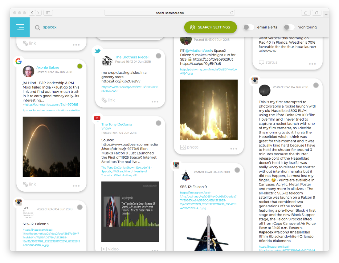Open @AviationWeek mention link
This screenshot has width=339, height=263.
(199, 51)
